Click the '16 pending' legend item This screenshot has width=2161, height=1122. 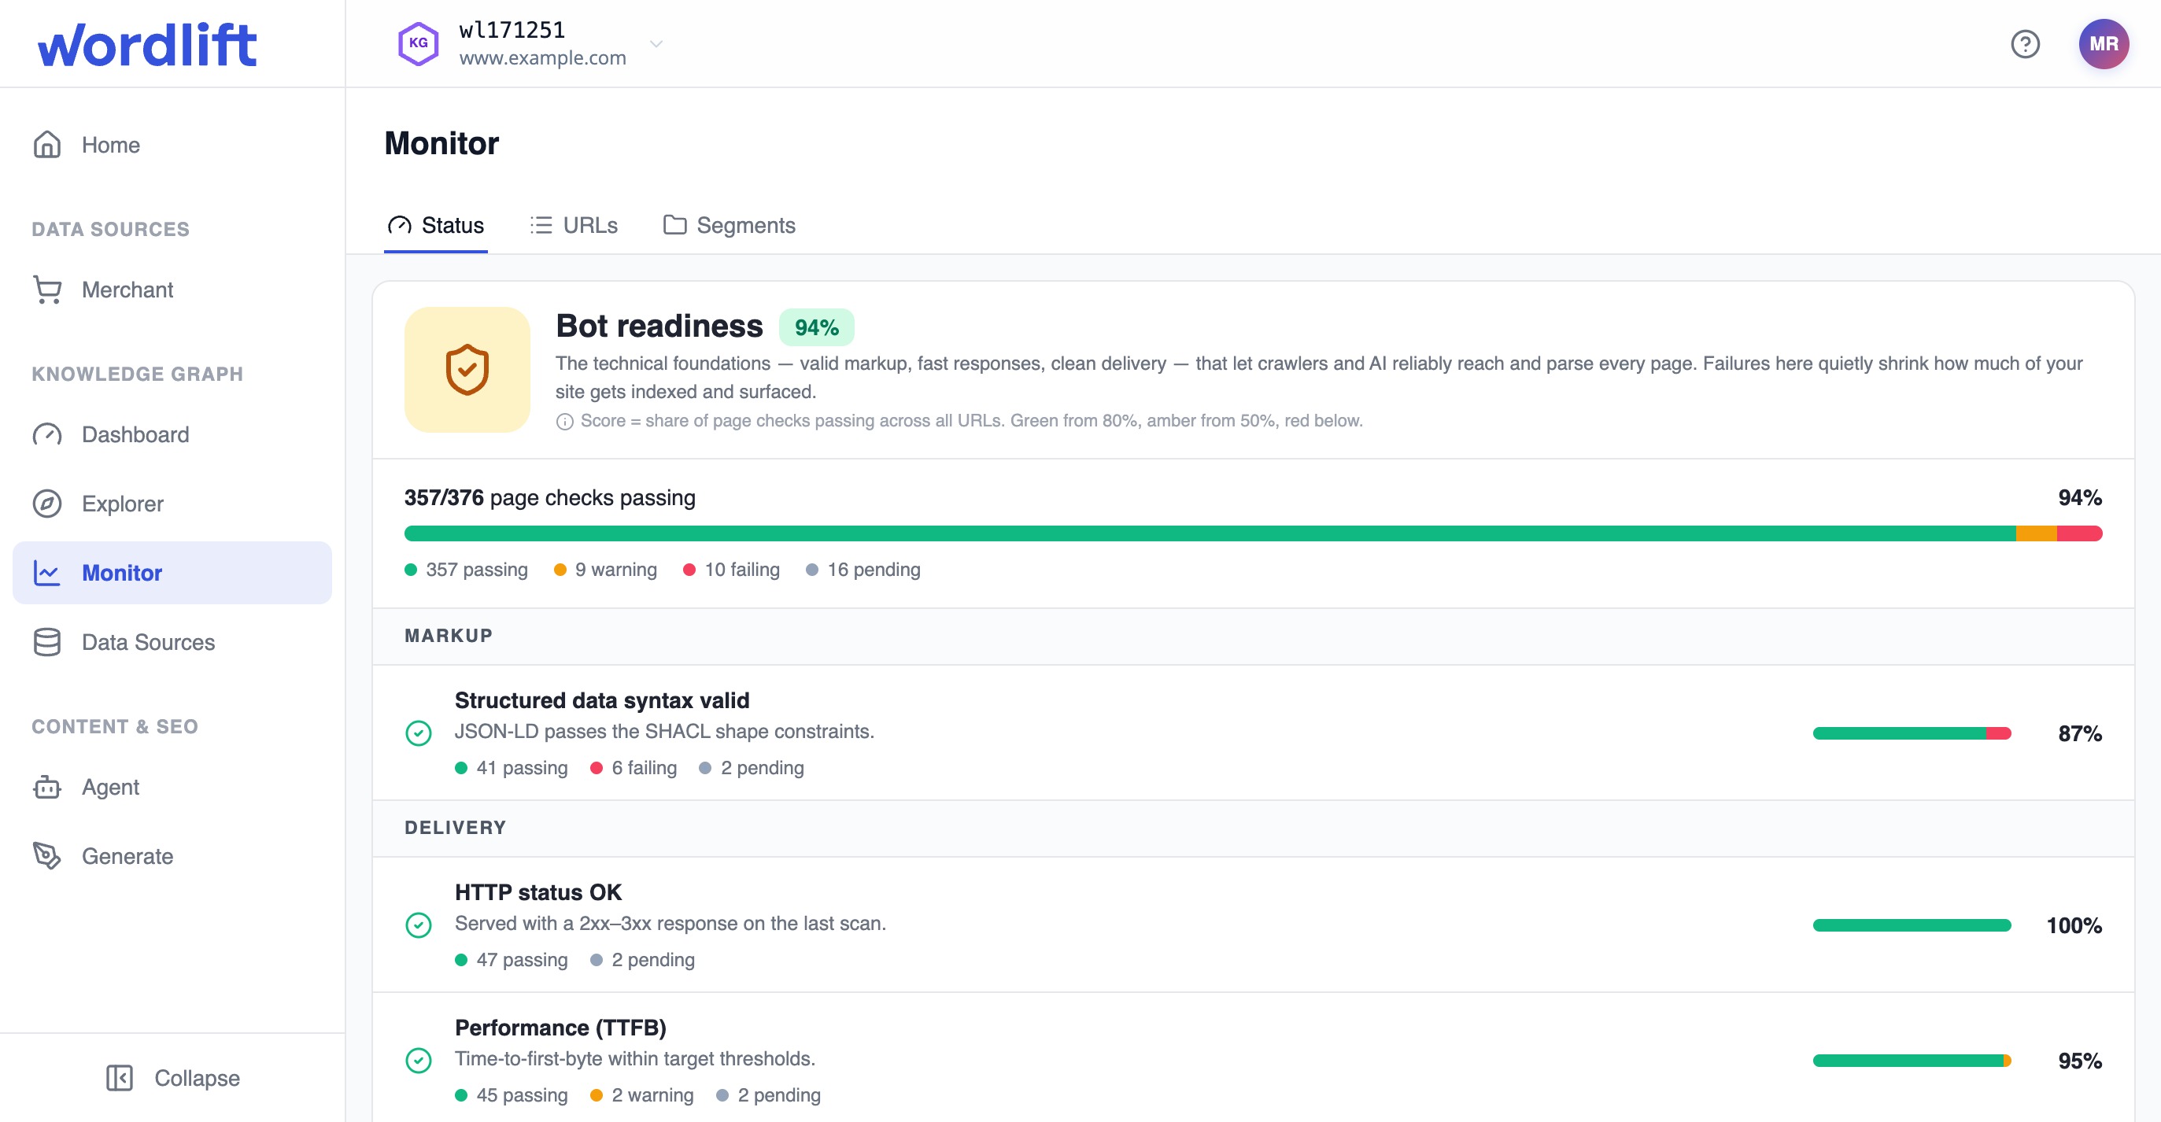pyautogui.click(x=863, y=570)
